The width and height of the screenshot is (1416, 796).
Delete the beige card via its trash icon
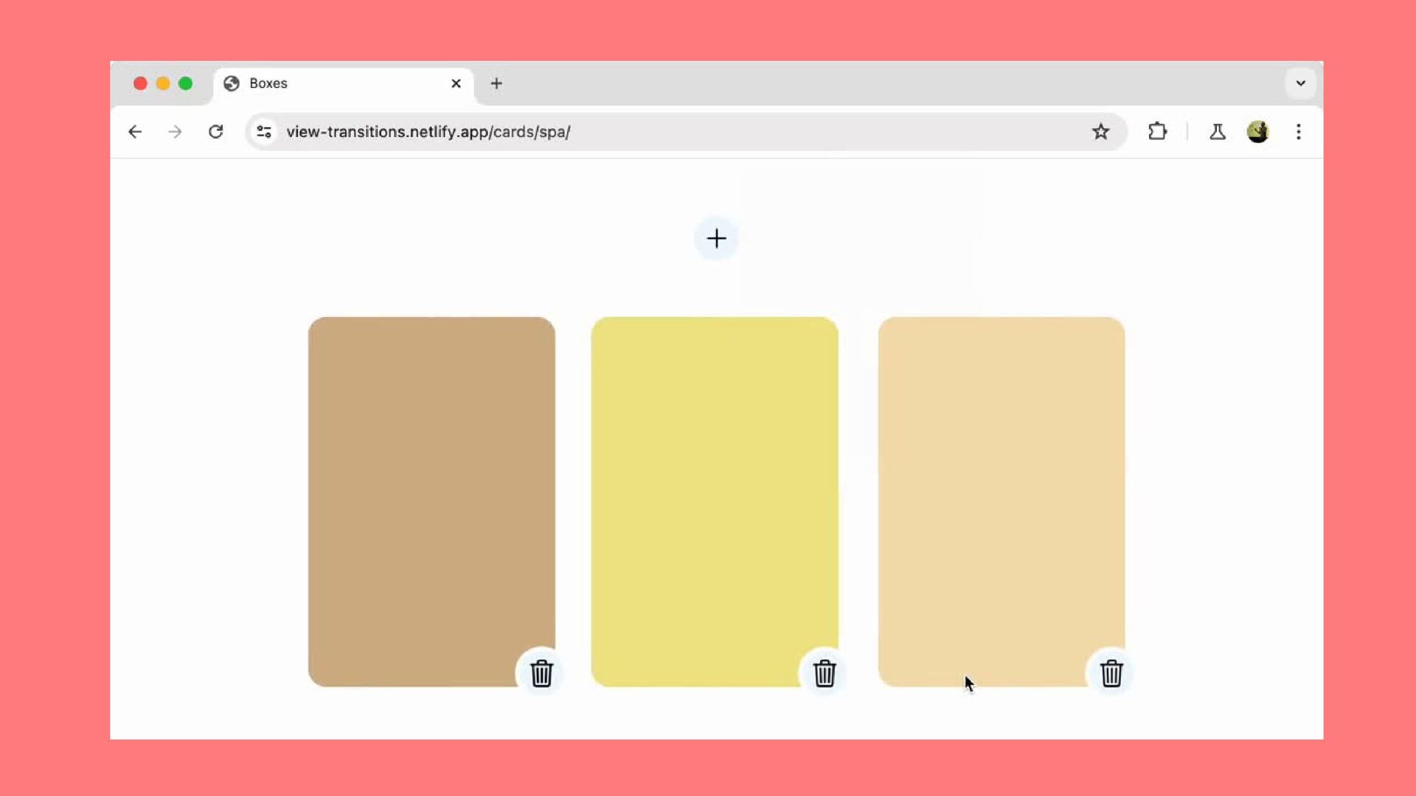click(x=1111, y=673)
